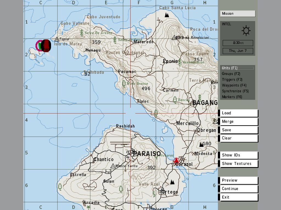Select the red unit marker at Corazol
Viewport: 281px width, 210px height.
tap(176, 161)
